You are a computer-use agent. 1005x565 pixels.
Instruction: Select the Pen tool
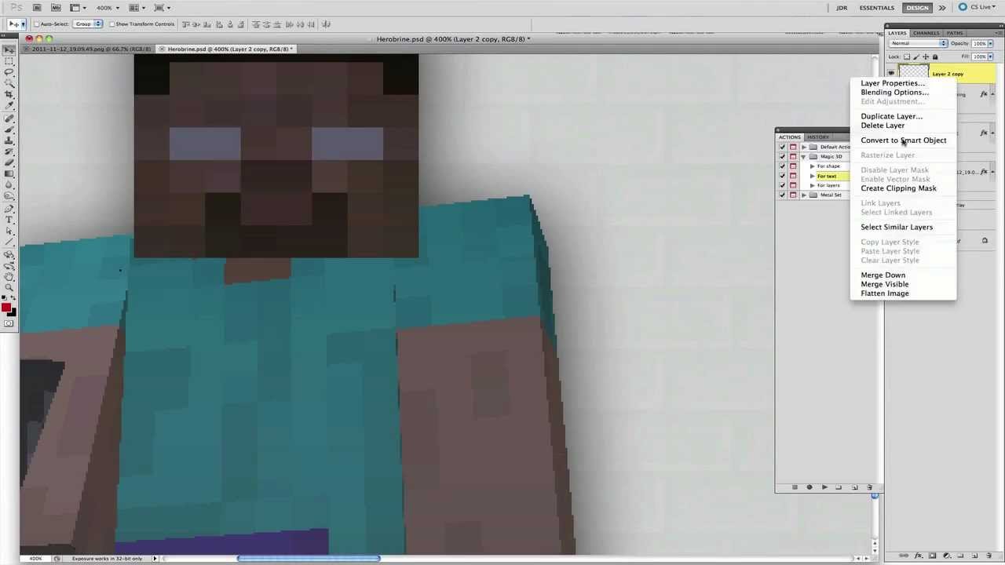tap(9, 210)
